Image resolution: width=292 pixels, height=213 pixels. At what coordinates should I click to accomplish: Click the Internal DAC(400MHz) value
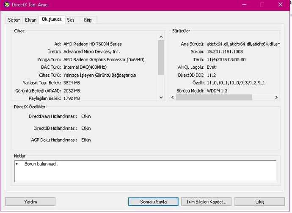coord(85,67)
